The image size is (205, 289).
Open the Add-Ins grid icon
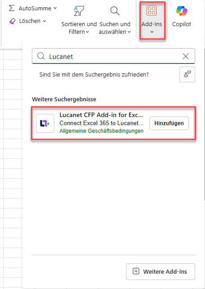coord(152,10)
